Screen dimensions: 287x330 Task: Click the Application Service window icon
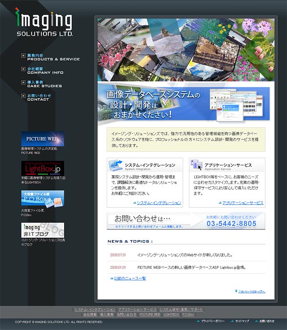197,165
